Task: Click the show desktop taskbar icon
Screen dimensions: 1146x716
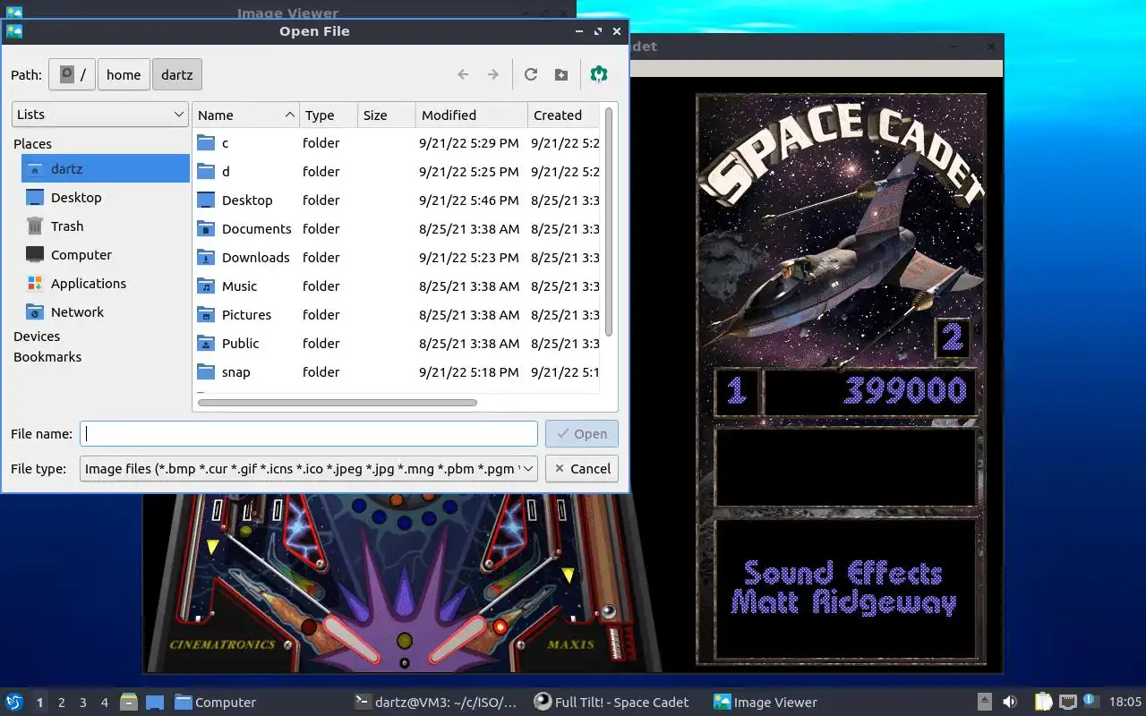Action: 154,702
